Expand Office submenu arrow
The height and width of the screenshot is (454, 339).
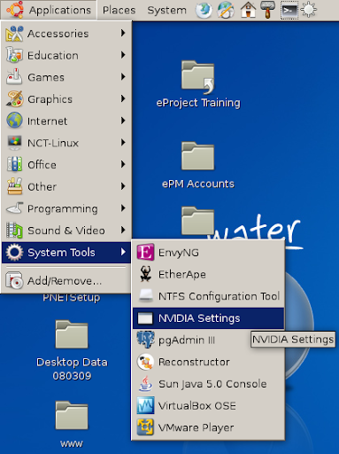pyautogui.click(x=123, y=164)
